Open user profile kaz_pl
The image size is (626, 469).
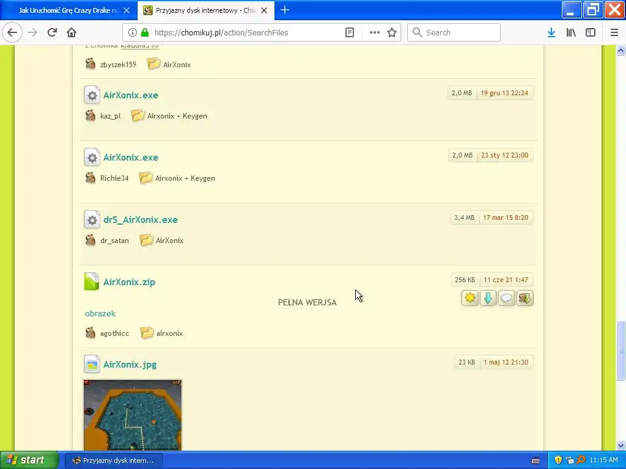click(110, 116)
